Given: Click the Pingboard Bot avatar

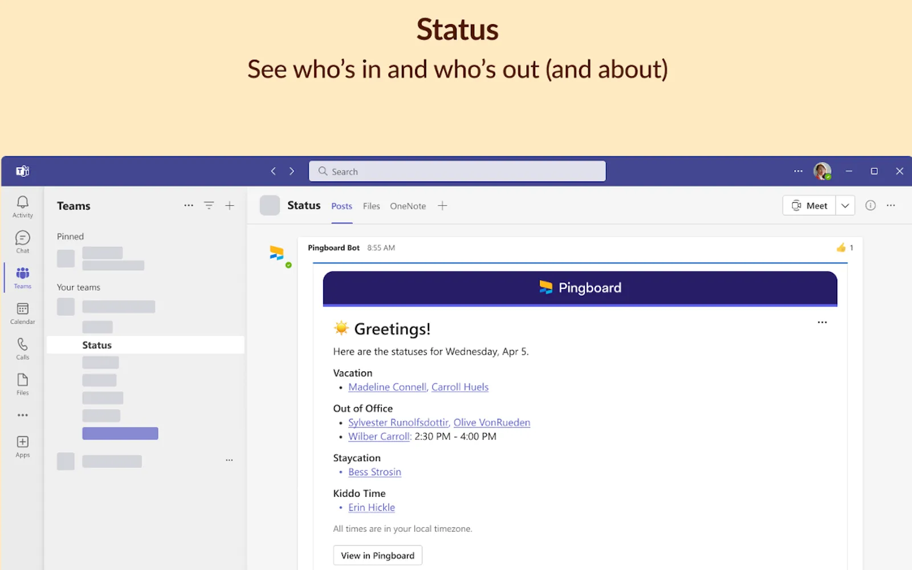Looking at the screenshot, I should pos(278,254).
